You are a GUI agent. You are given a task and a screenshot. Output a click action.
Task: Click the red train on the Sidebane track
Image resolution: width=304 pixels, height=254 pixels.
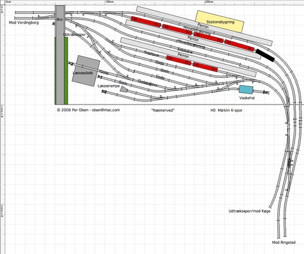(192, 64)
